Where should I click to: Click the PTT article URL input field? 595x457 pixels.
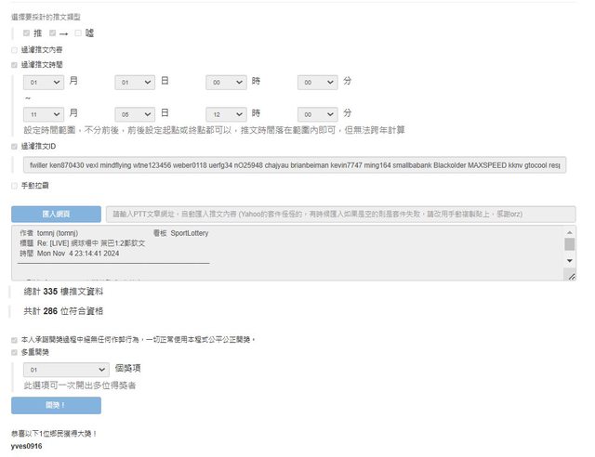(339, 215)
